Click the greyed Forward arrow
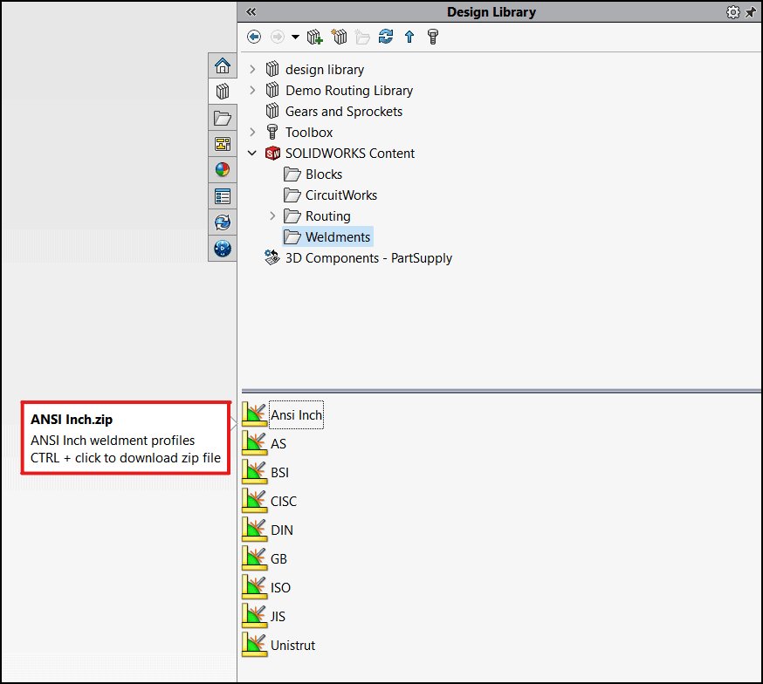 tap(278, 37)
